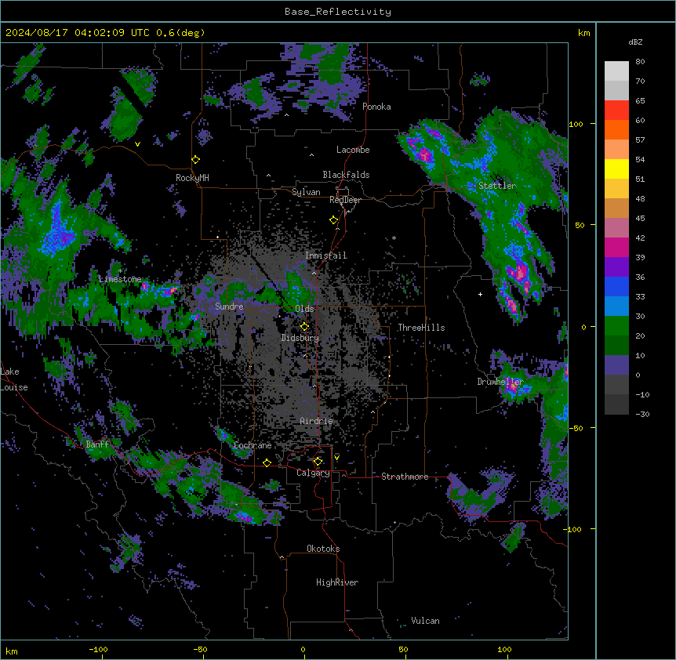Click the yellow V marker northeast of Calgary
The height and width of the screenshot is (660, 676).
pyautogui.click(x=336, y=458)
